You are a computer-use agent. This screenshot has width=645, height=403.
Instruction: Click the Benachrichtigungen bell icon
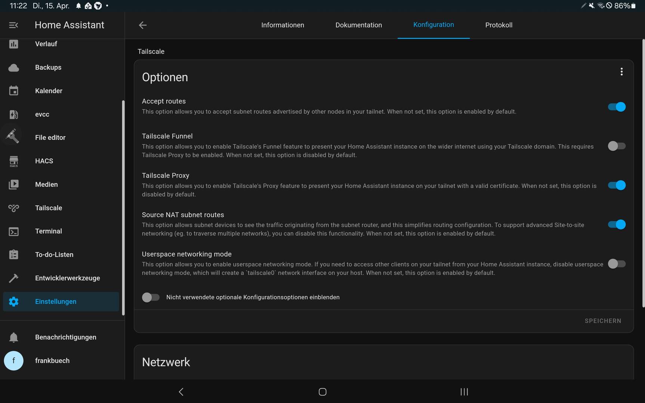[x=13, y=337]
